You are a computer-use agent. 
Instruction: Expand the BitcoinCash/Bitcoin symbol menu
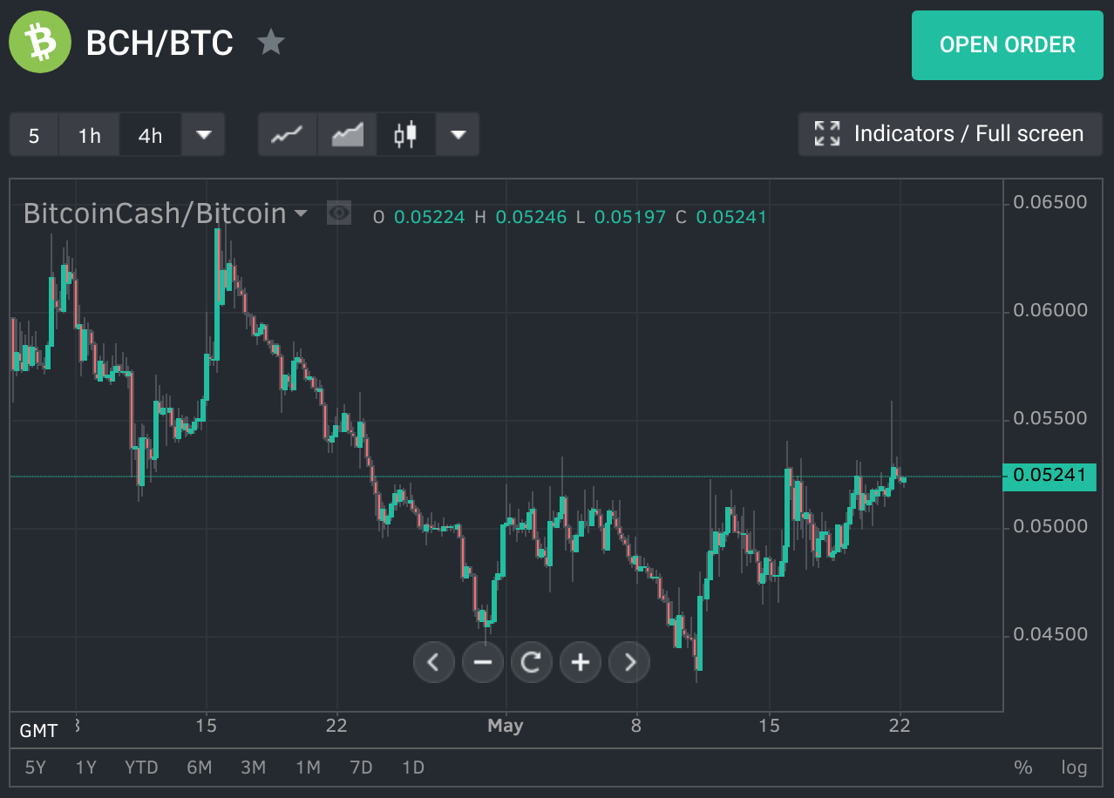tap(301, 213)
